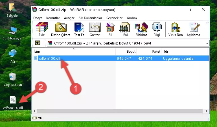Click the Ekle (Add) toolbar icon
Image resolution: width=217 pixels, height=127 pixels.
pyautogui.click(x=42, y=29)
